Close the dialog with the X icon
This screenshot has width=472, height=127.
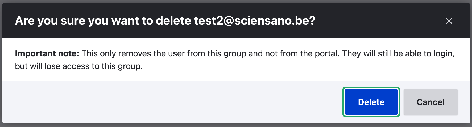pyautogui.click(x=449, y=21)
